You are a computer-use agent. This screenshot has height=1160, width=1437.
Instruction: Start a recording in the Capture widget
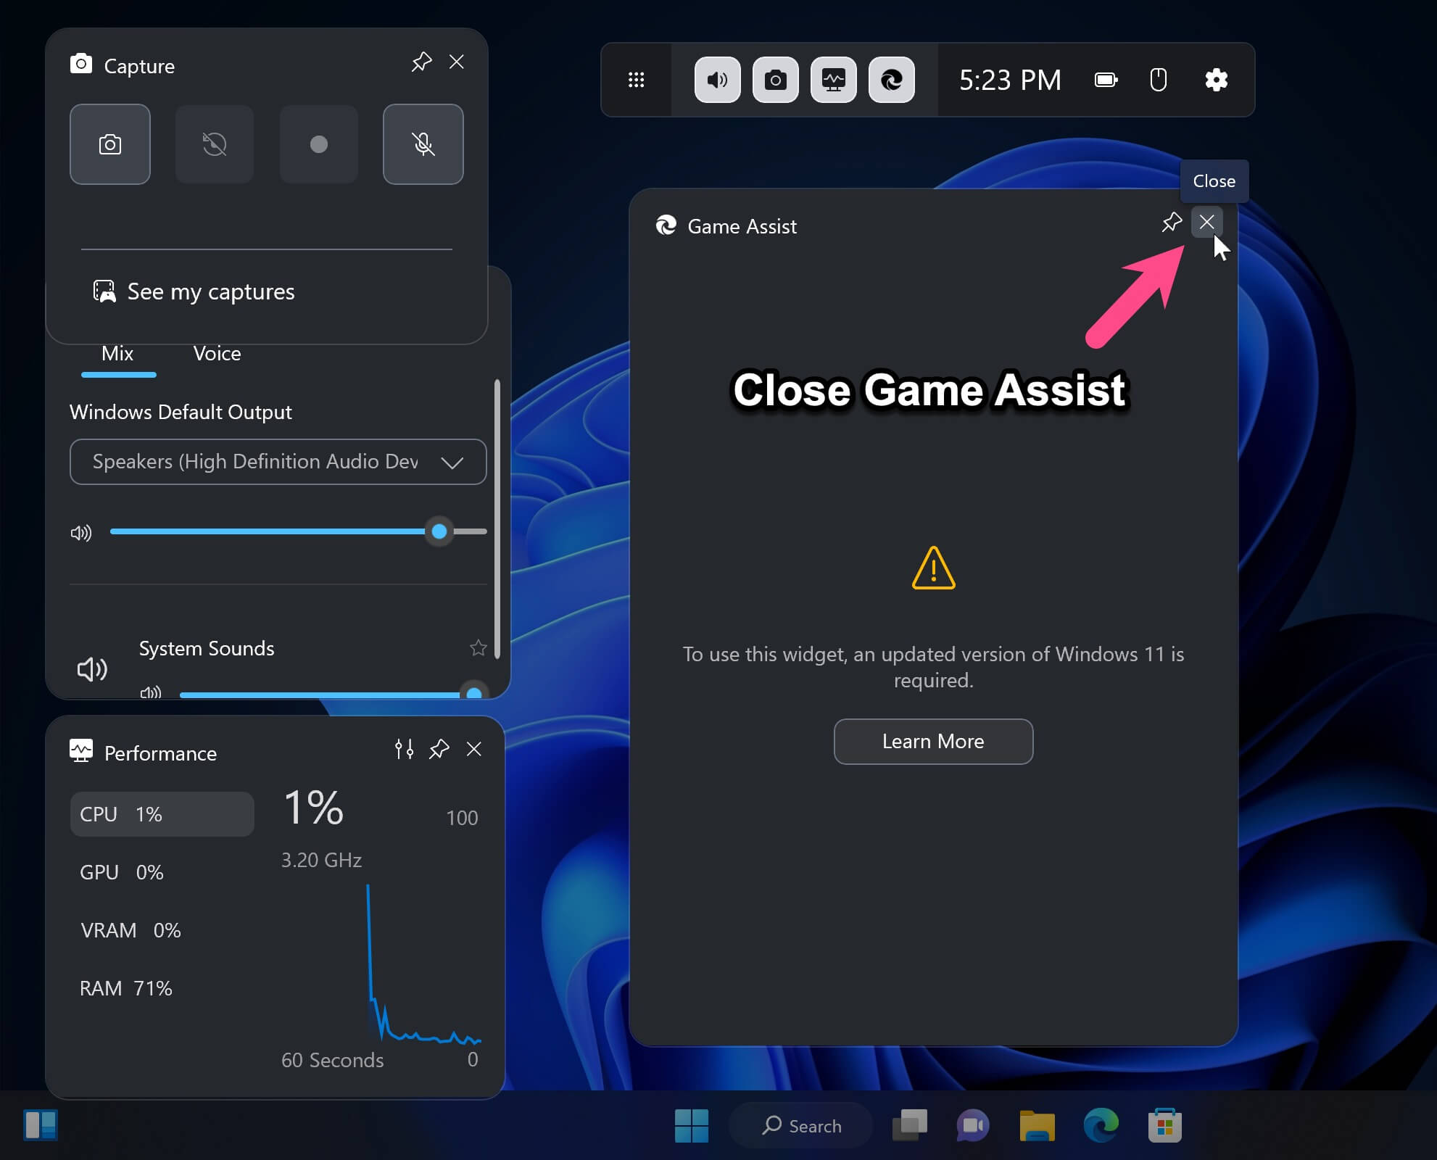(318, 144)
